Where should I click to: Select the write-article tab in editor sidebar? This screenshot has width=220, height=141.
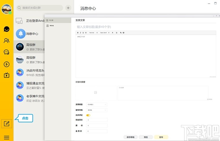pyautogui.click(x=58, y=20)
